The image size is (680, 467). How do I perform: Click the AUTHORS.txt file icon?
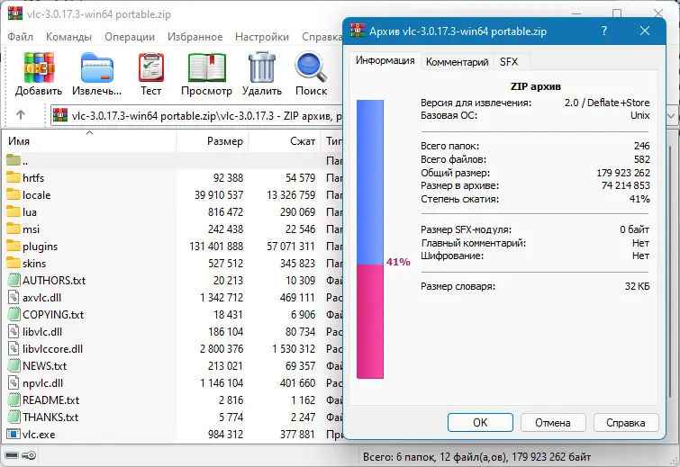pyautogui.click(x=14, y=280)
